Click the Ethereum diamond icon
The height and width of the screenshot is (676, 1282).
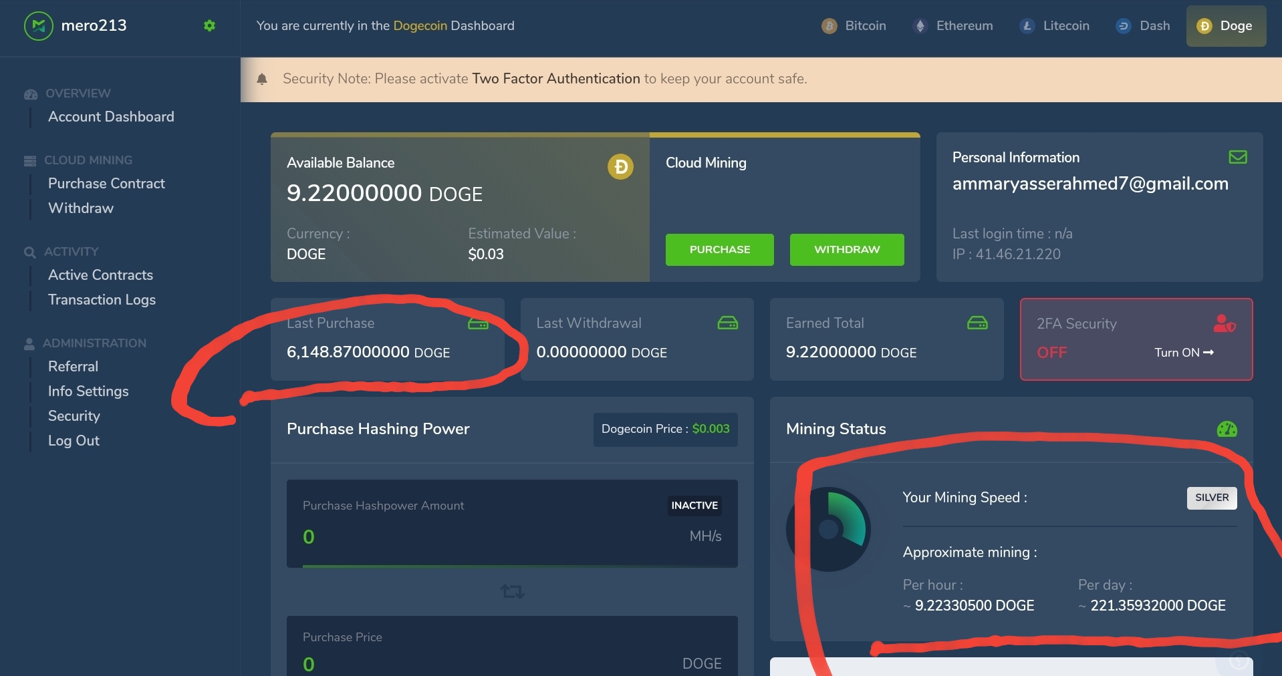920,26
